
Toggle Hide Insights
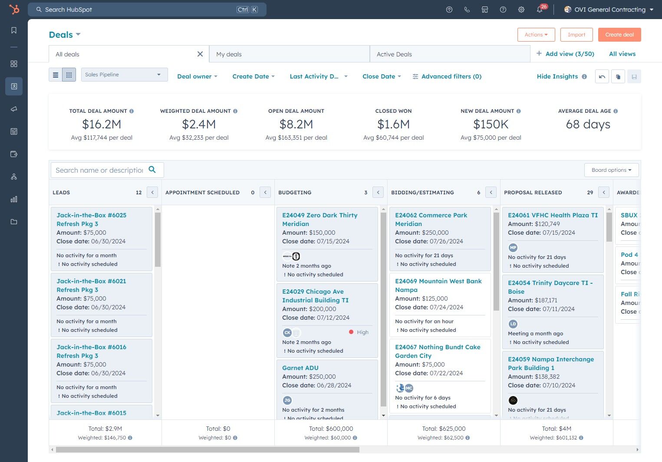(x=557, y=76)
